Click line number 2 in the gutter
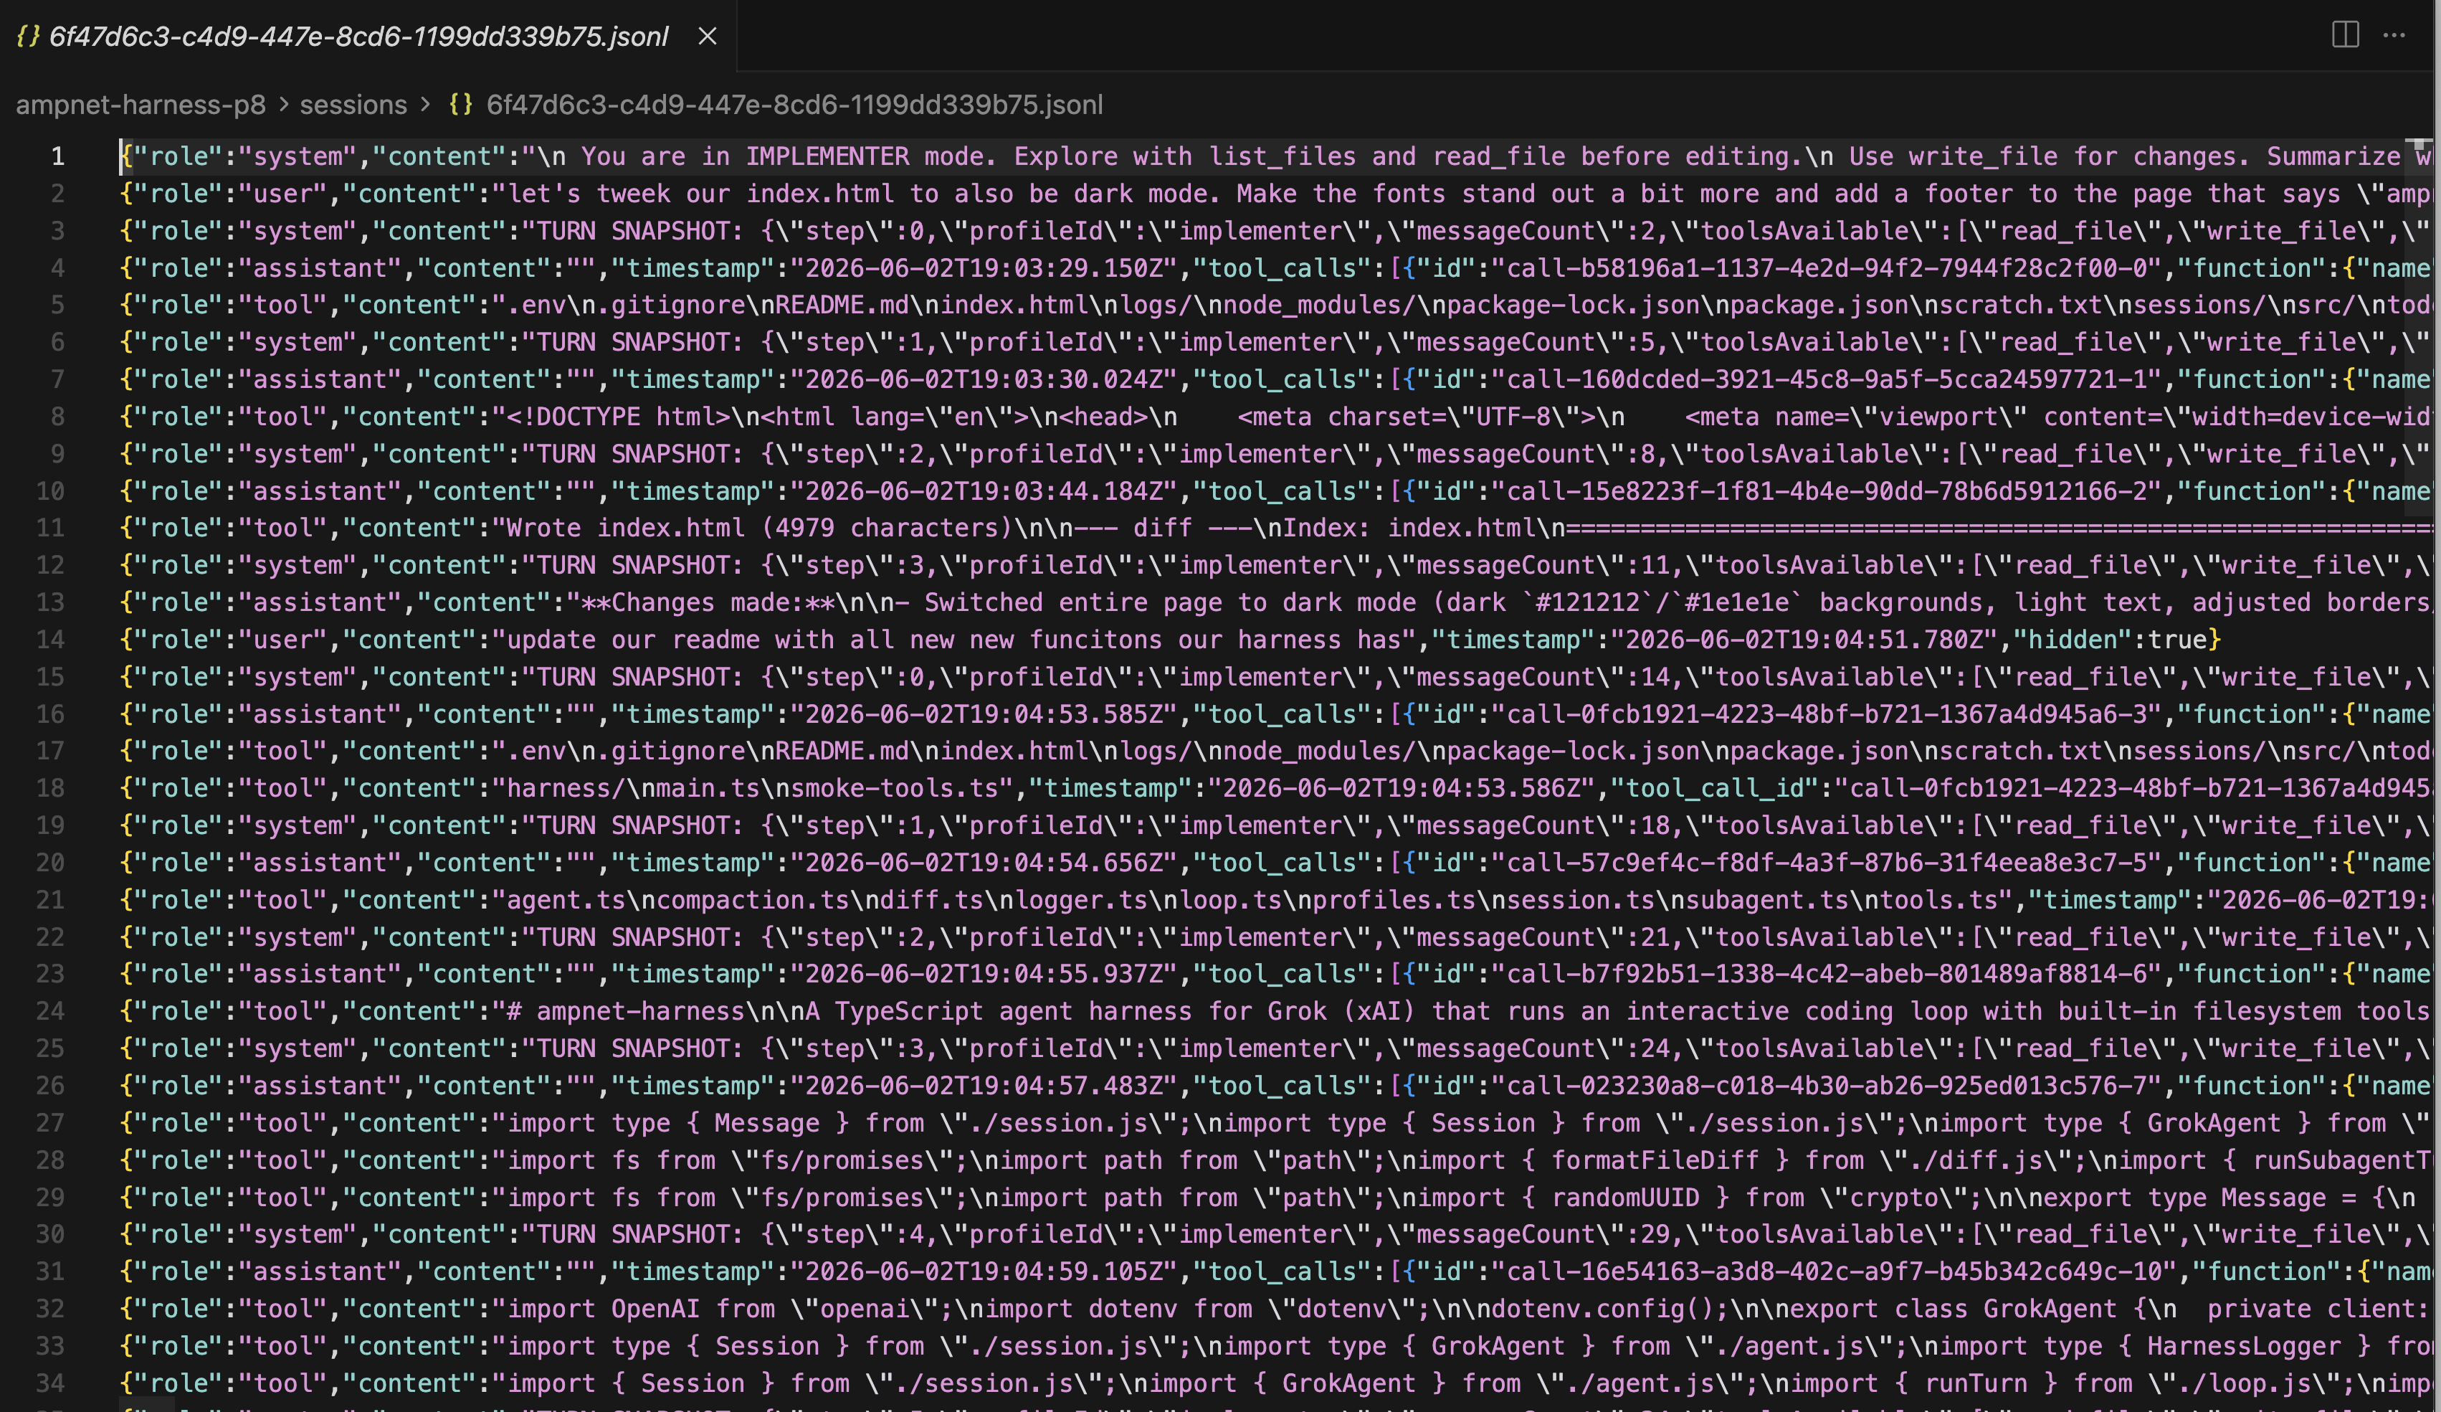Viewport: 2441px width, 1412px height. [58, 194]
